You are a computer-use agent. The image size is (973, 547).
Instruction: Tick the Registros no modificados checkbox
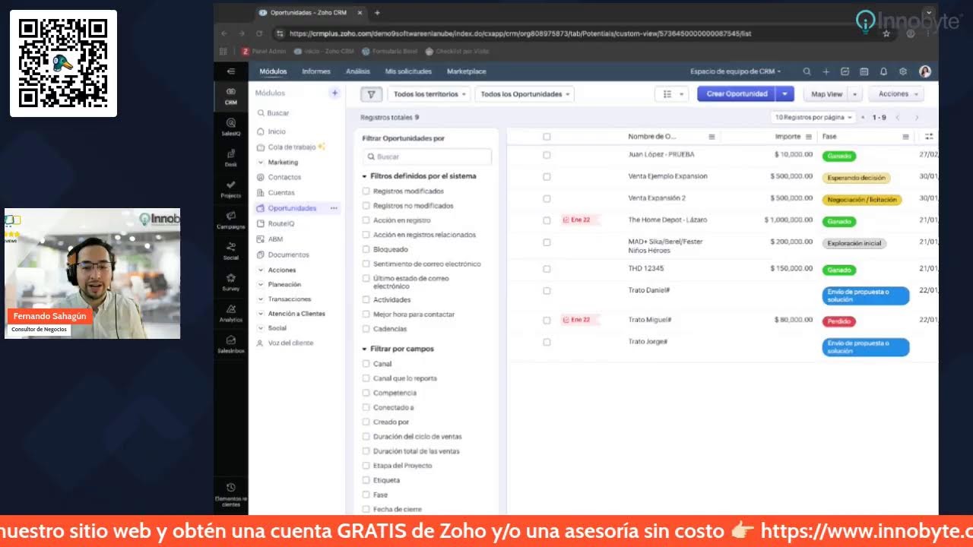366,206
